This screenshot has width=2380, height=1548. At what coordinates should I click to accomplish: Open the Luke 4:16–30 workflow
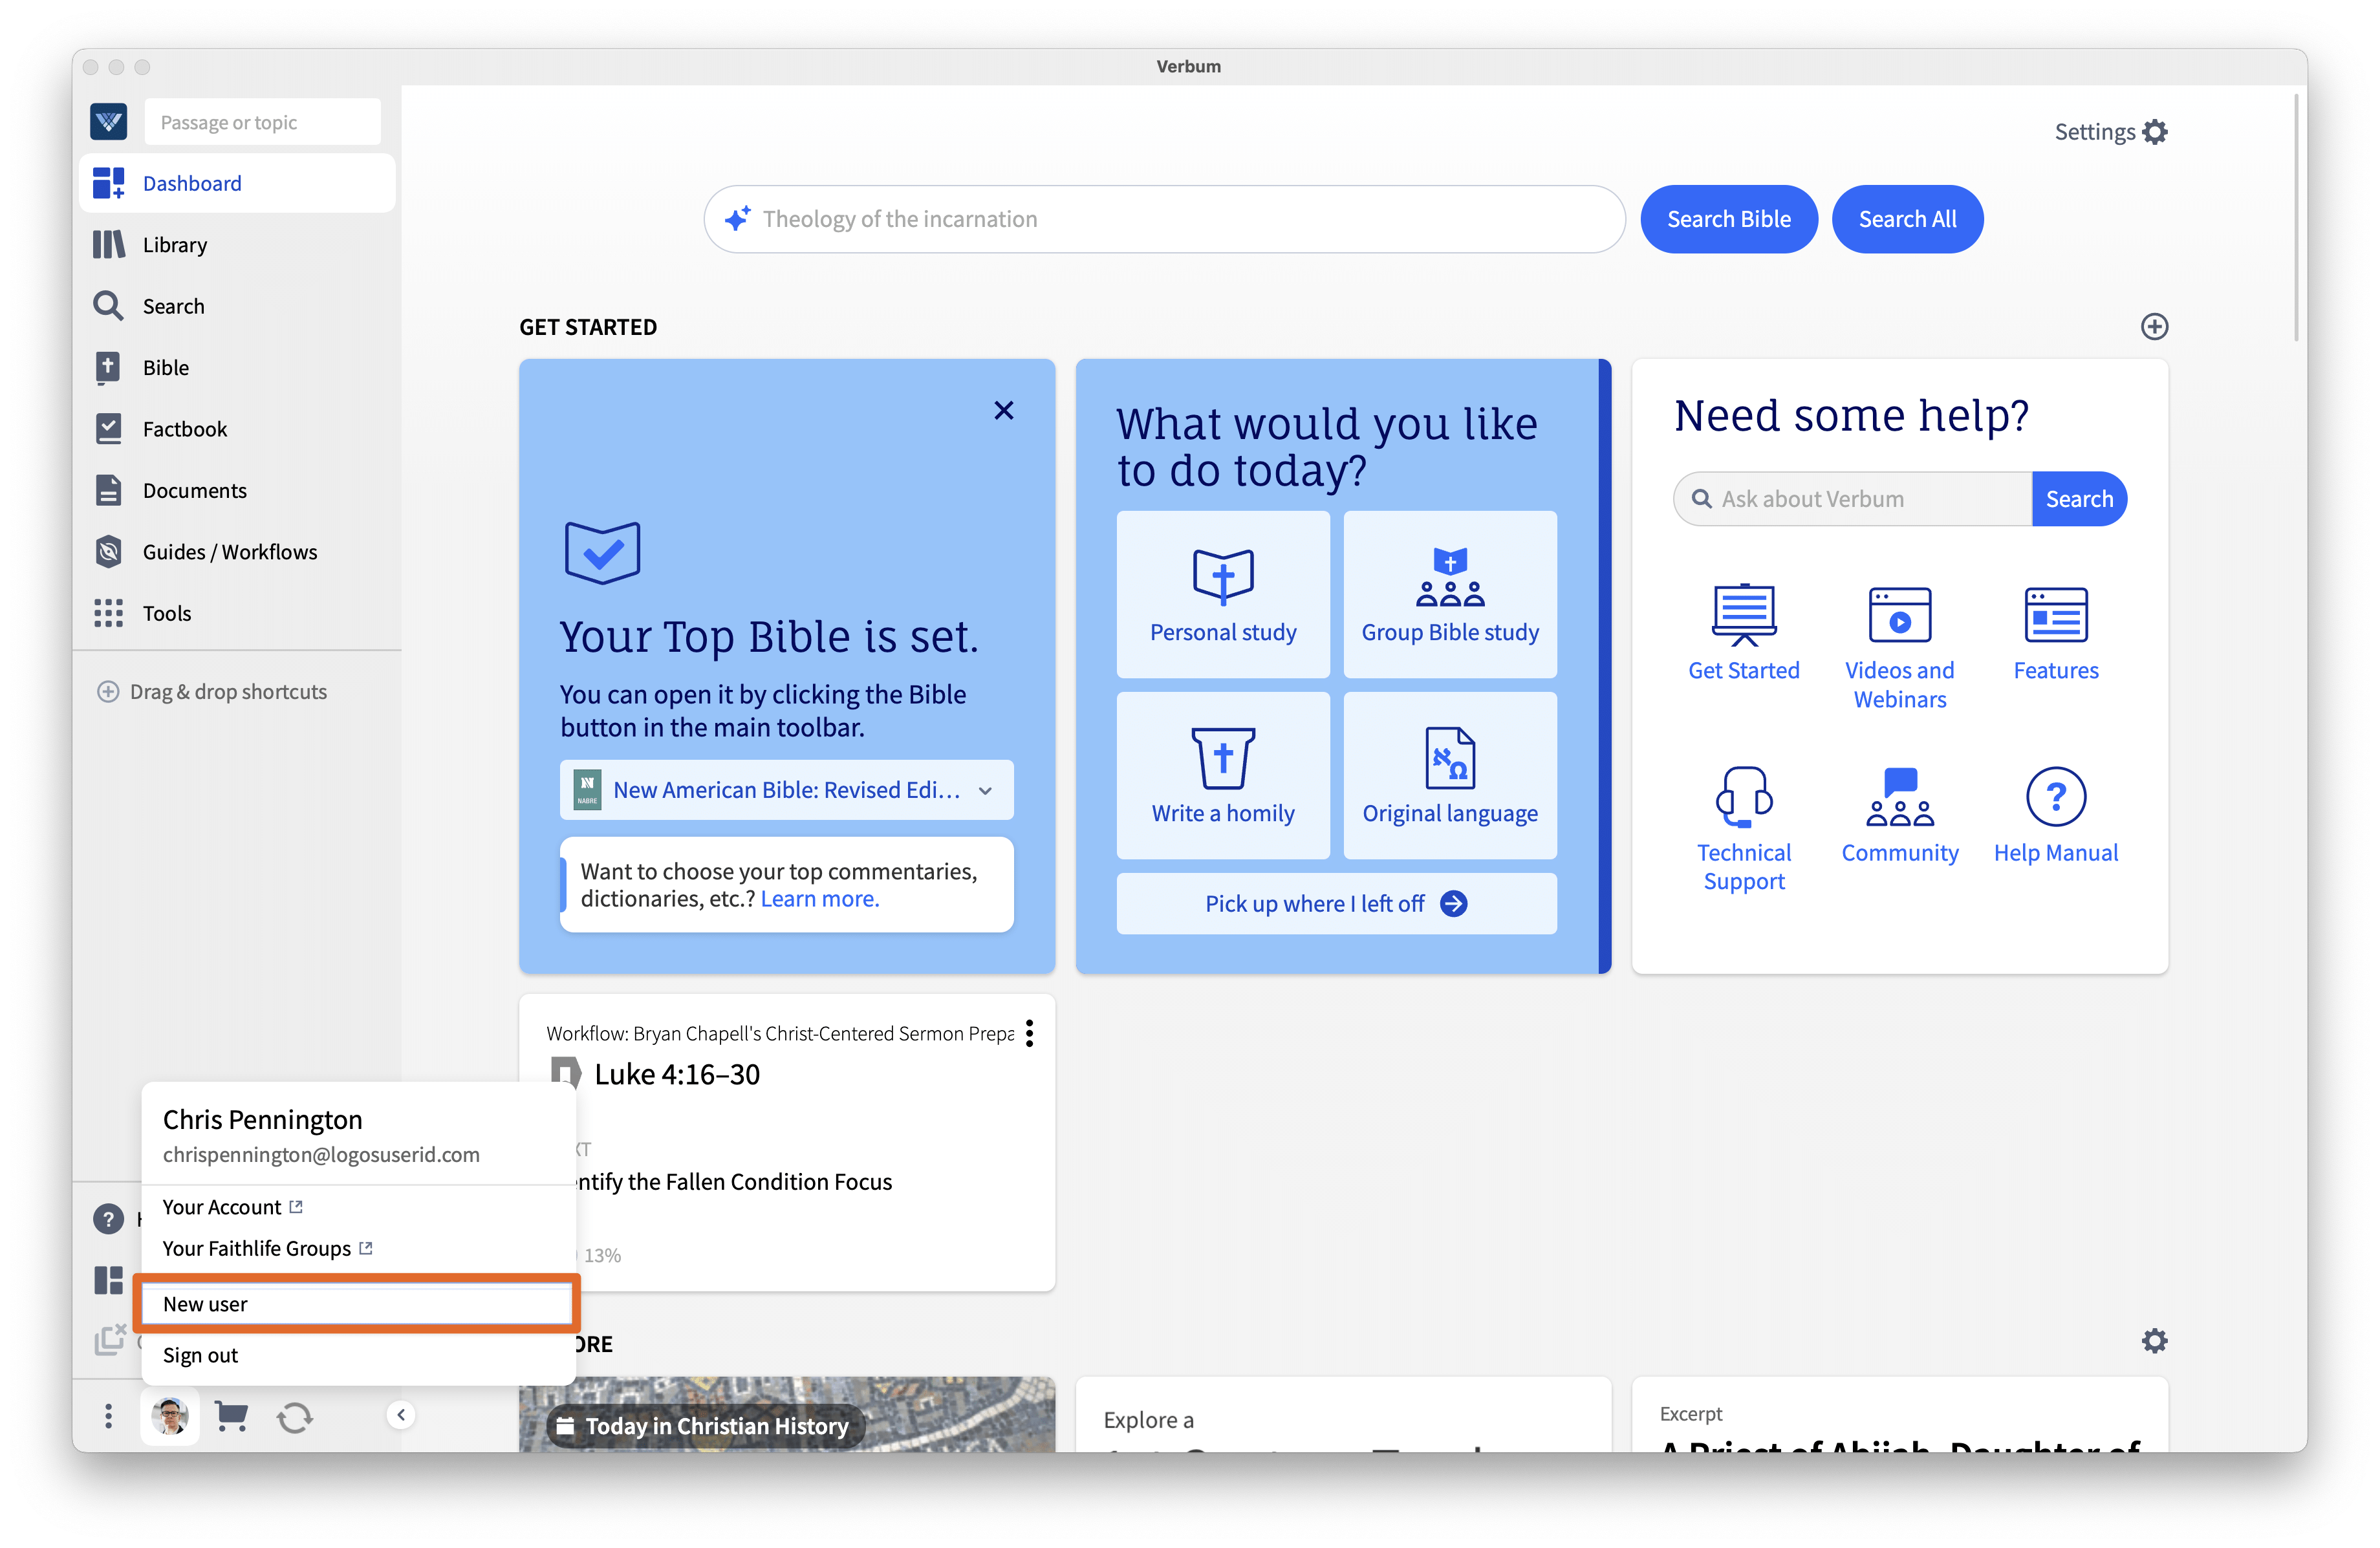tap(676, 1075)
